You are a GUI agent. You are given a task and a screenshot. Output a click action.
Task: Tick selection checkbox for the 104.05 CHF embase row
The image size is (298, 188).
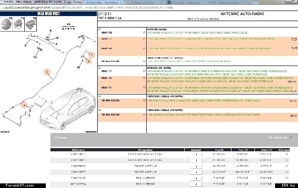(287, 172)
